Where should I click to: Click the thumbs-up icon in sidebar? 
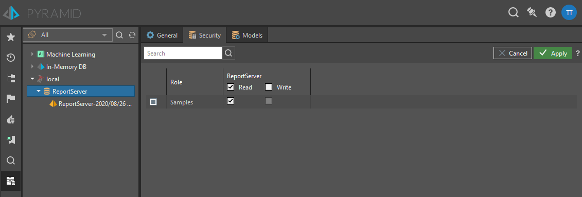(x=11, y=119)
